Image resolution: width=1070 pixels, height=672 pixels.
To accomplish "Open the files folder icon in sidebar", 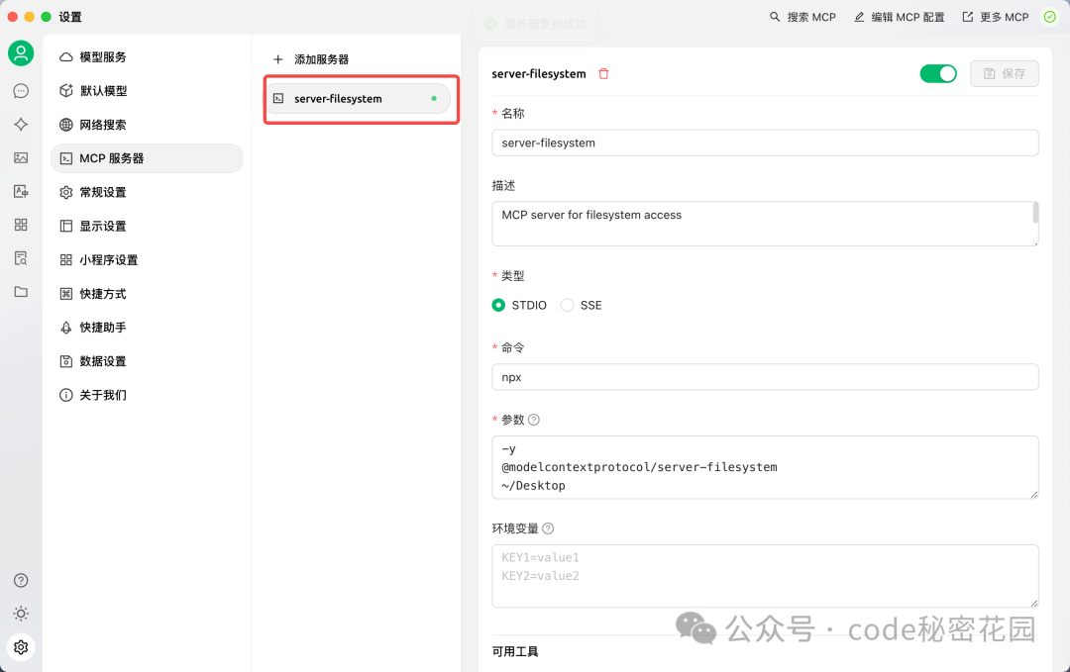I will click(x=21, y=292).
